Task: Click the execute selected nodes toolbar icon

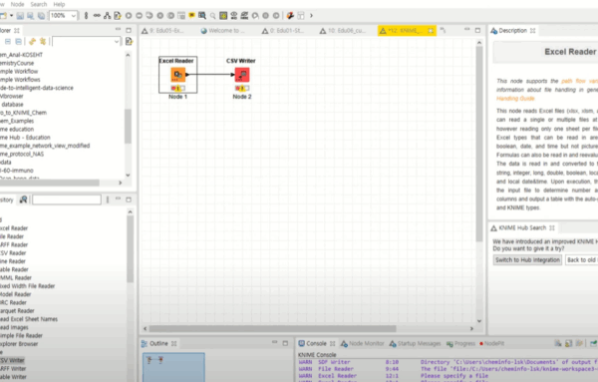Action: [x=129, y=16]
